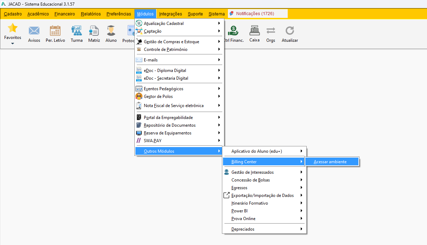Viewport: 427px width, 245px height.
Task: Open the Aluno graduate icon
Action: tap(111, 31)
